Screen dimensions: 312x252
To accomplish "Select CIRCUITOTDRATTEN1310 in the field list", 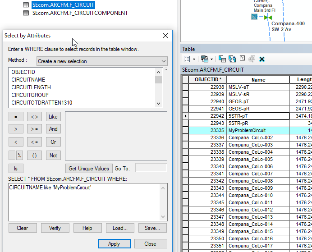I will pos(41,103).
